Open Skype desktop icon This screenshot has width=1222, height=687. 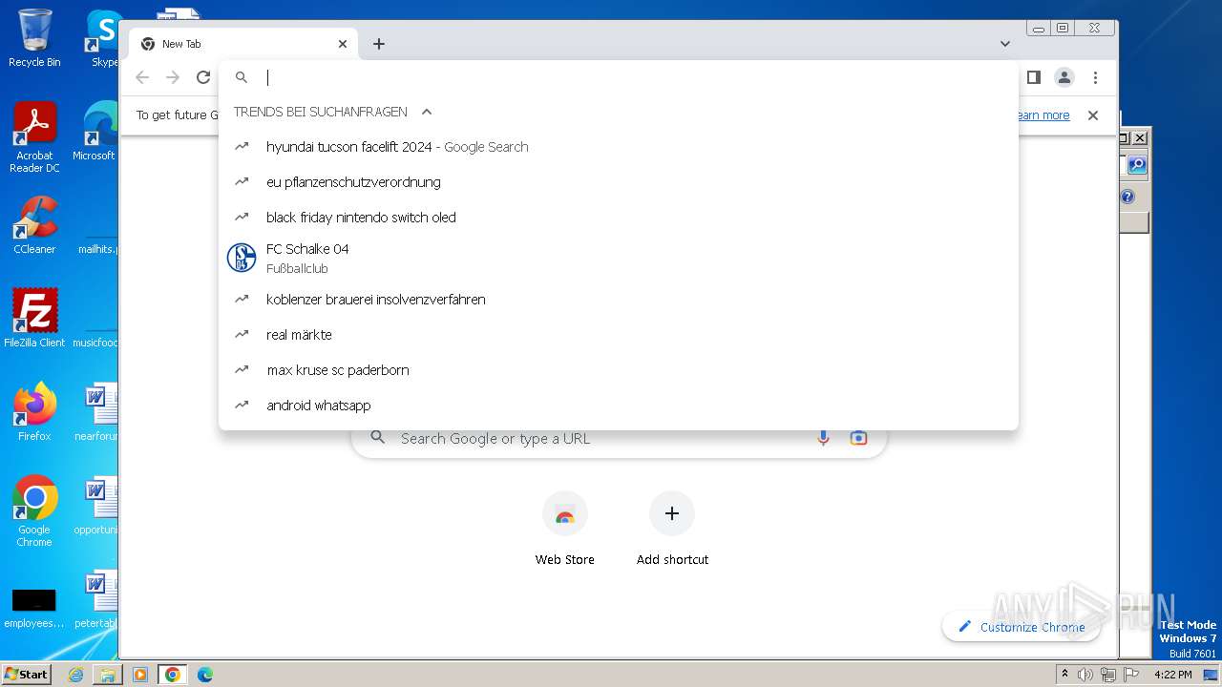pyautogui.click(x=103, y=38)
